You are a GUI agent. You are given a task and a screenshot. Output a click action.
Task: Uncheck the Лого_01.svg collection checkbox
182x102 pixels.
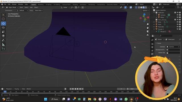(x=175, y=20)
